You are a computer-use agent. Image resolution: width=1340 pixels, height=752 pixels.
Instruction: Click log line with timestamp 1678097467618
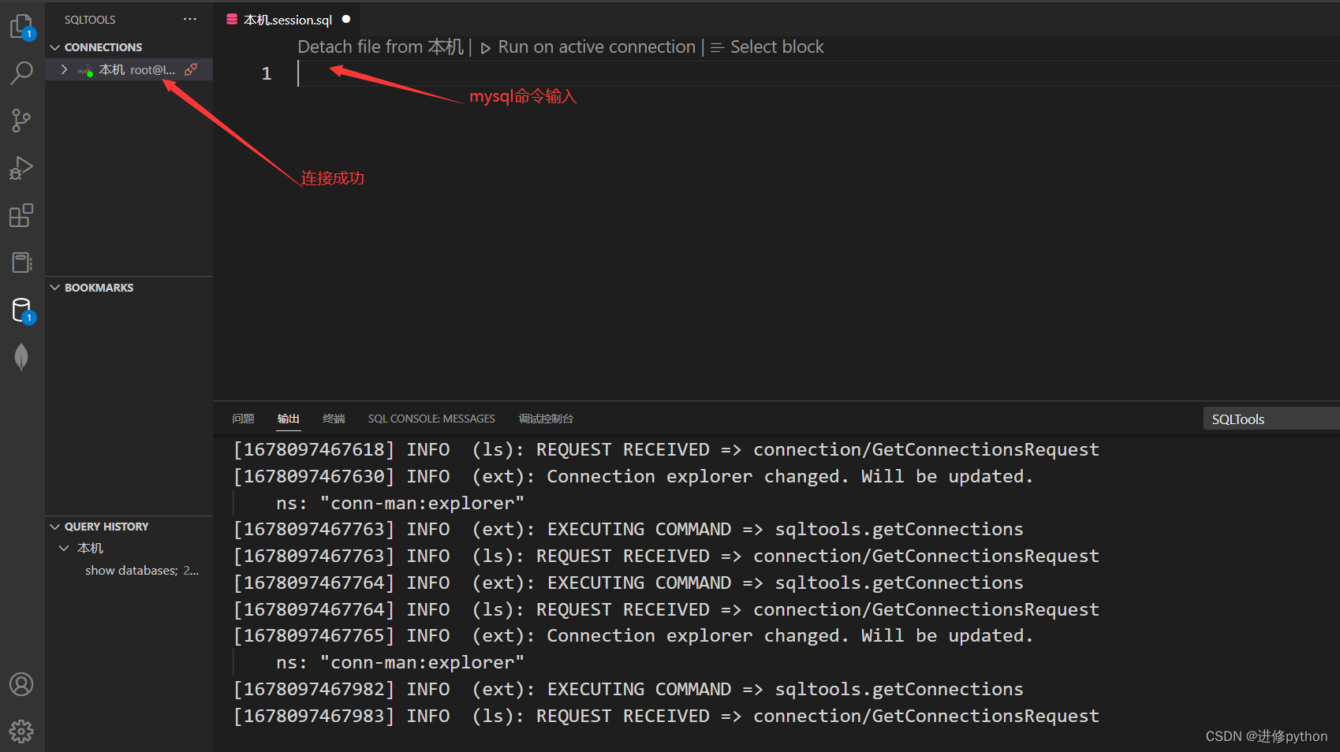(666, 449)
